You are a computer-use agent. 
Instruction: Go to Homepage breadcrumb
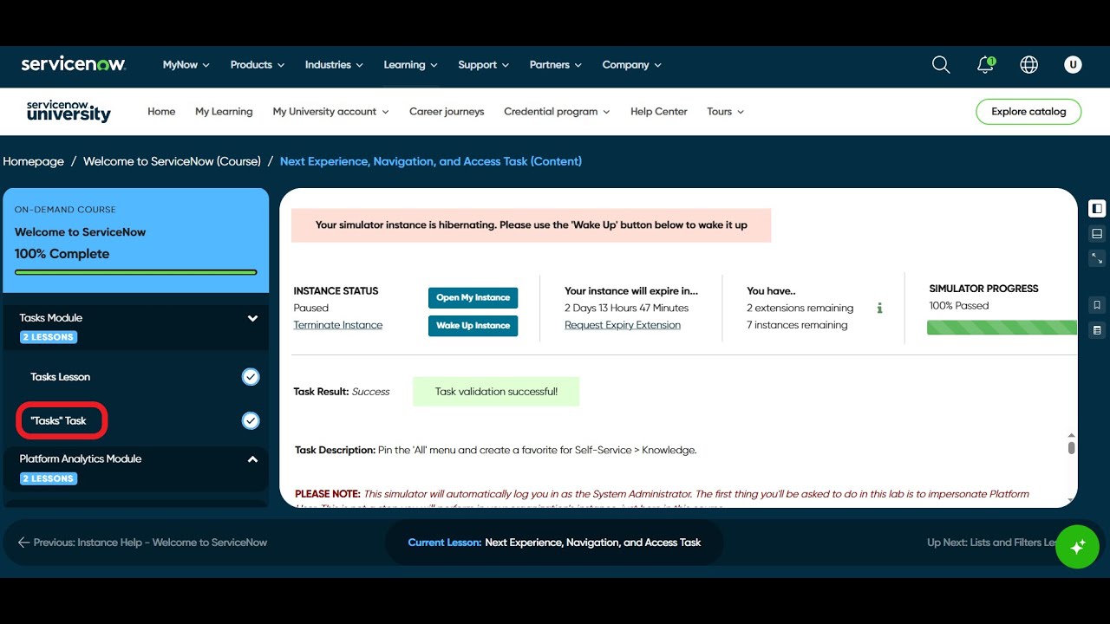(34, 161)
